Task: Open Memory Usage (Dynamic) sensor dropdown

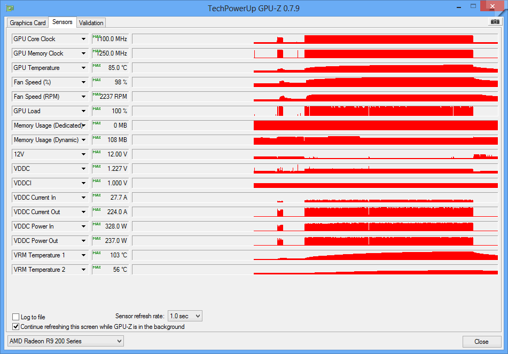Action: click(x=50, y=139)
